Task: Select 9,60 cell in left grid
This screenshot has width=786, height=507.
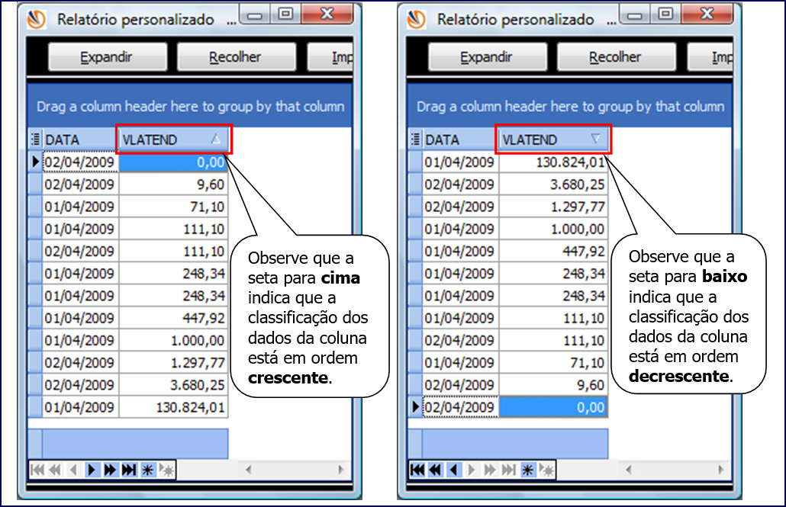Action: (x=173, y=185)
